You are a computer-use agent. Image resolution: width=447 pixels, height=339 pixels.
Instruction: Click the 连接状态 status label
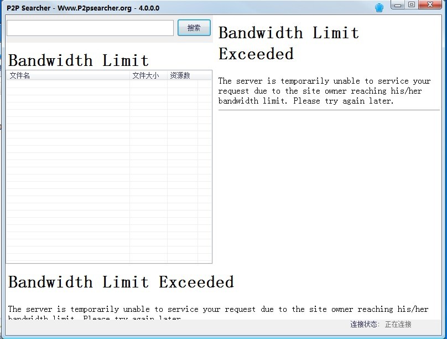pos(365,324)
